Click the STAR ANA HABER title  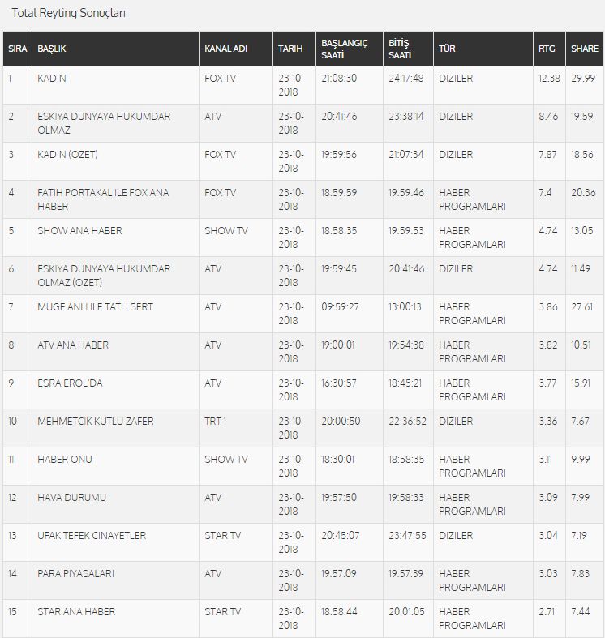tap(76, 611)
